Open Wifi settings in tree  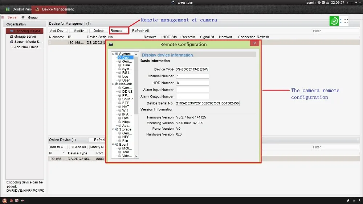pyautogui.click(x=123, y=111)
